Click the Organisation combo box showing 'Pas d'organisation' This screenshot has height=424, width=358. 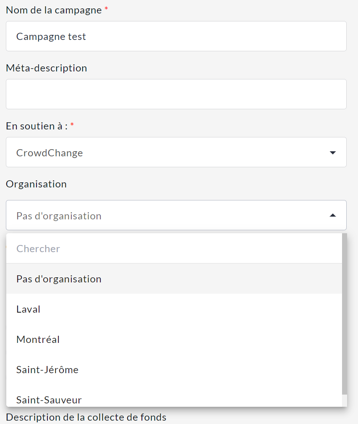point(168,216)
